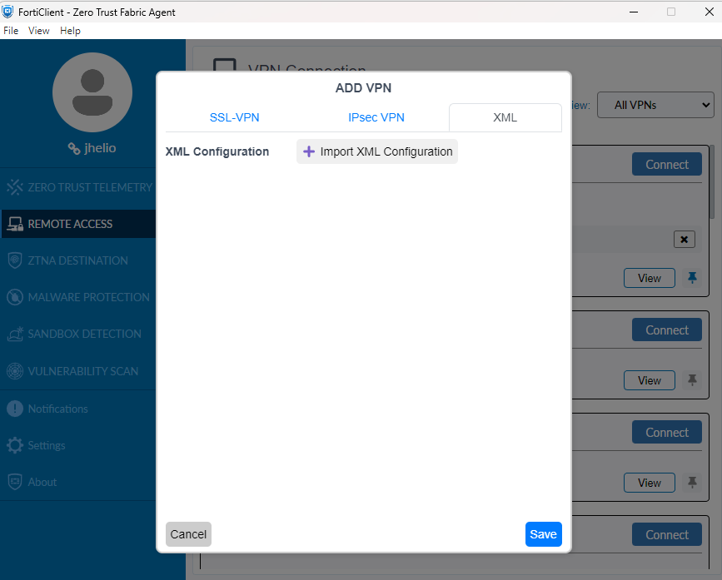Open Sandbox Detection via its icon
Screen dimensions: 722x580
click(15, 334)
